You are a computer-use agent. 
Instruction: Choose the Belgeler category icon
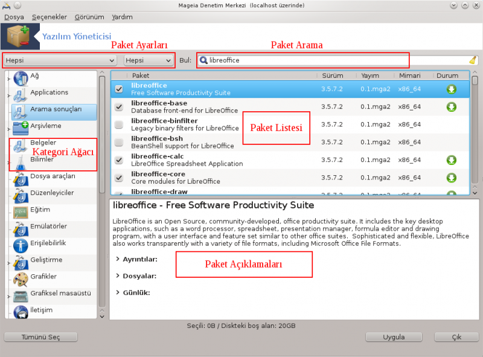pyautogui.click(x=21, y=146)
